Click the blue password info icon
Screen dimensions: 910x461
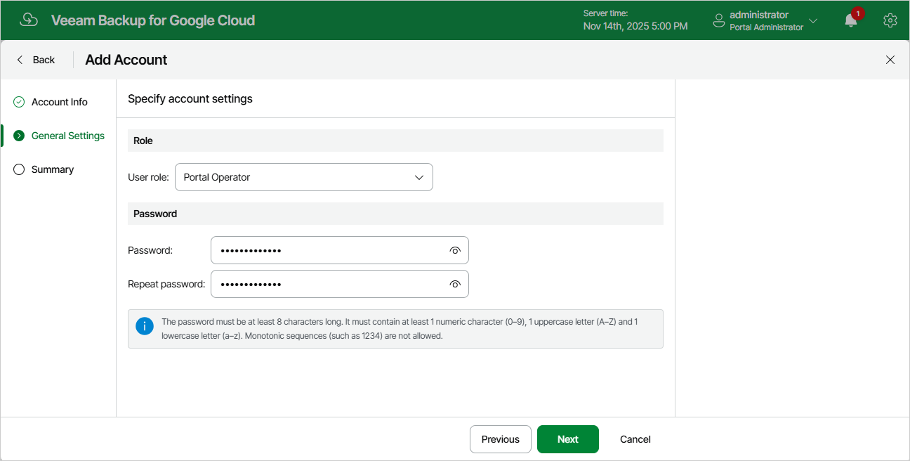point(145,326)
